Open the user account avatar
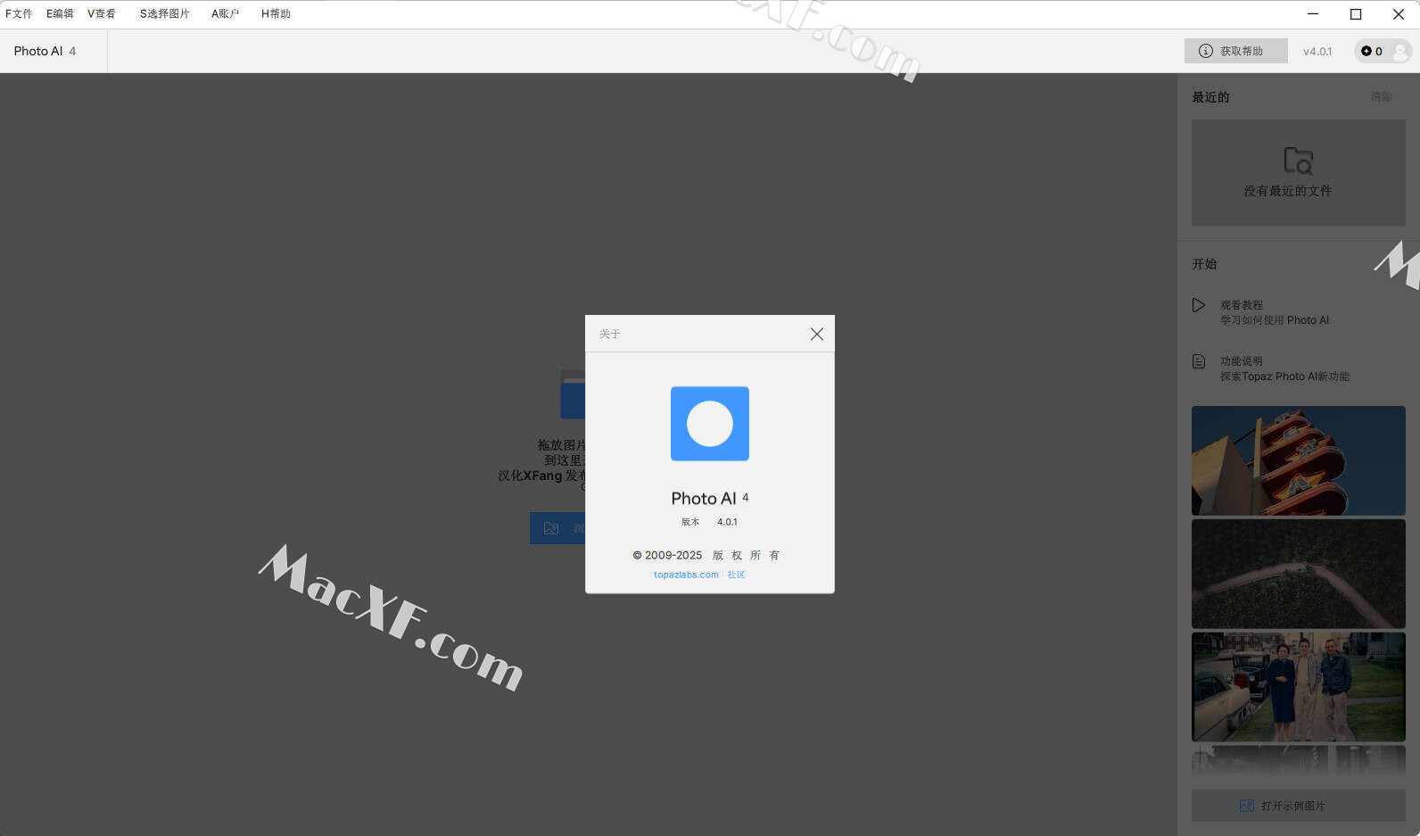 [x=1400, y=51]
